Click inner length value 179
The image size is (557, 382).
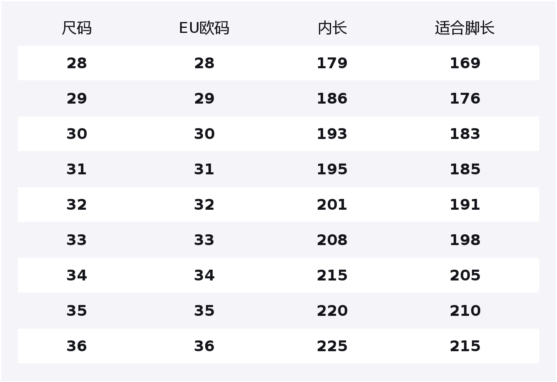tap(332, 63)
